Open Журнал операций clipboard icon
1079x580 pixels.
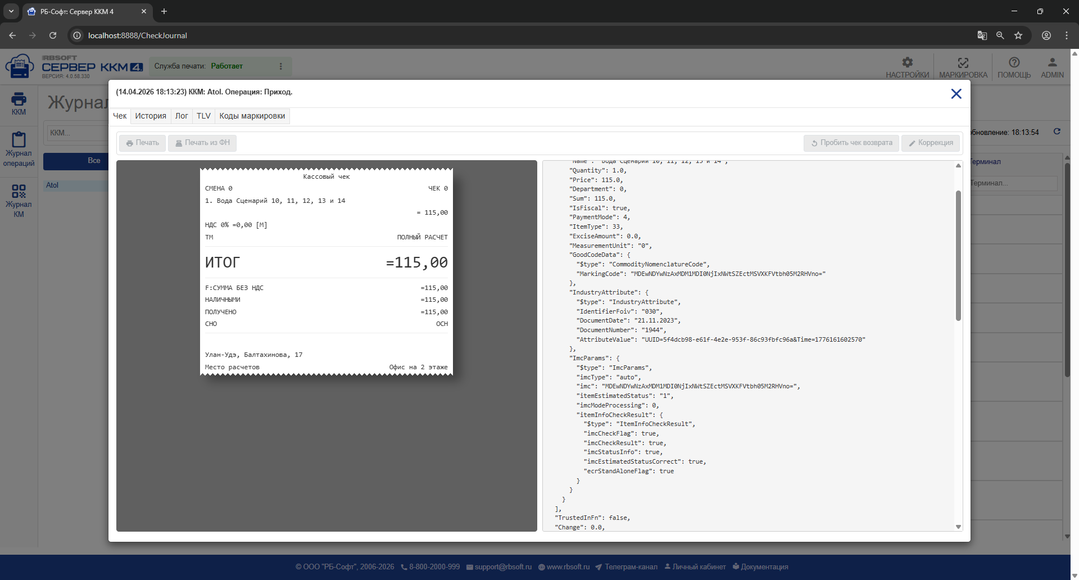point(19,139)
